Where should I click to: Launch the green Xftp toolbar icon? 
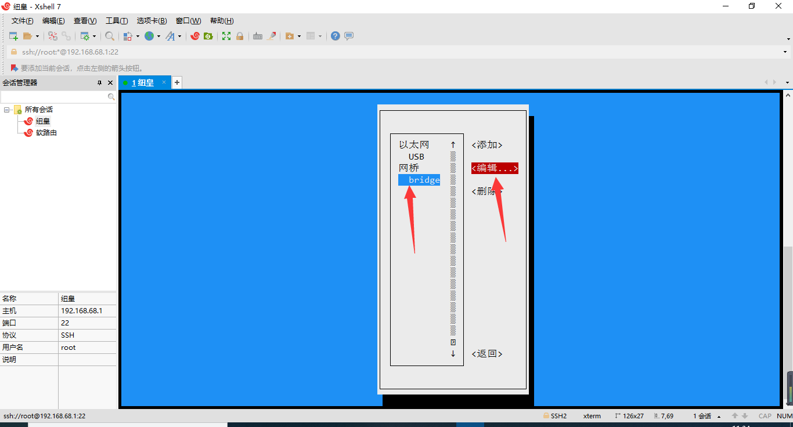pyautogui.click(x=208, y=36)
